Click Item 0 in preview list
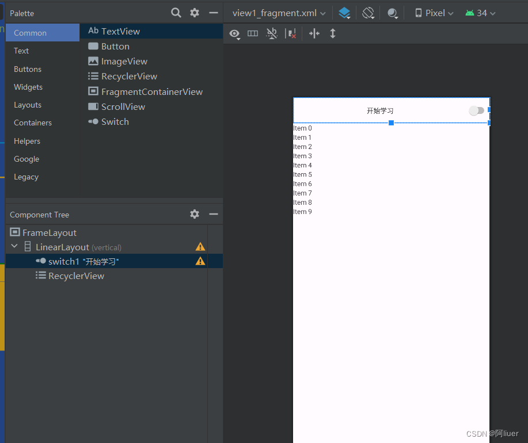The height and width of the screenshot is (443, 528). (x=302, y=128)
